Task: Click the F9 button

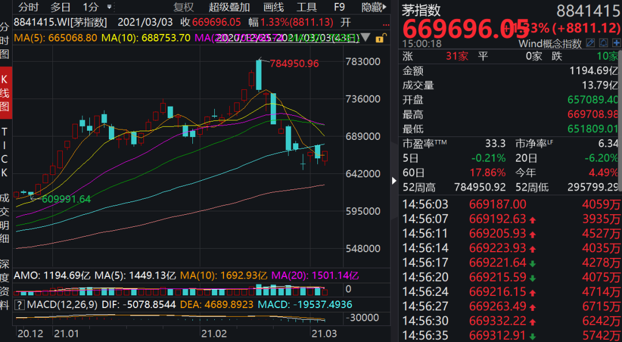Action: point(339,7)
